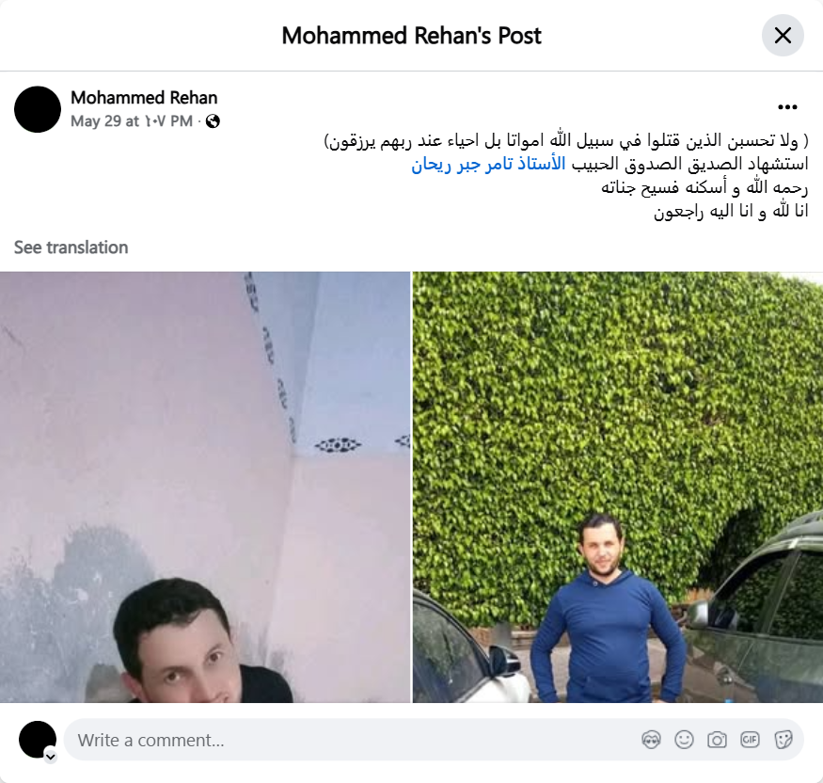The height and width of the screenshot is (783, 823).
Task: Open Mohammed Rehan's profile picture
Action: pos(38,109)
